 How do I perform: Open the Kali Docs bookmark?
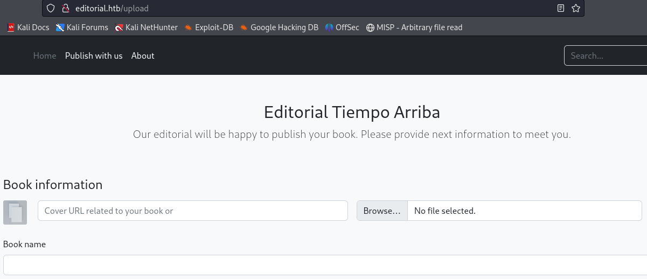(x=28, y=27)
